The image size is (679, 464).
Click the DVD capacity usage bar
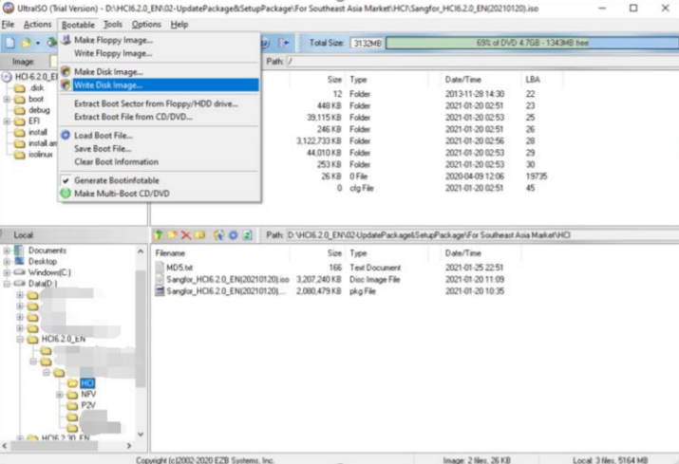(532, 43)
